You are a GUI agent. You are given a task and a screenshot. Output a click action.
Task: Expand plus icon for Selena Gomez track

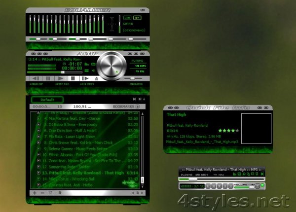[x=38, y=148]
